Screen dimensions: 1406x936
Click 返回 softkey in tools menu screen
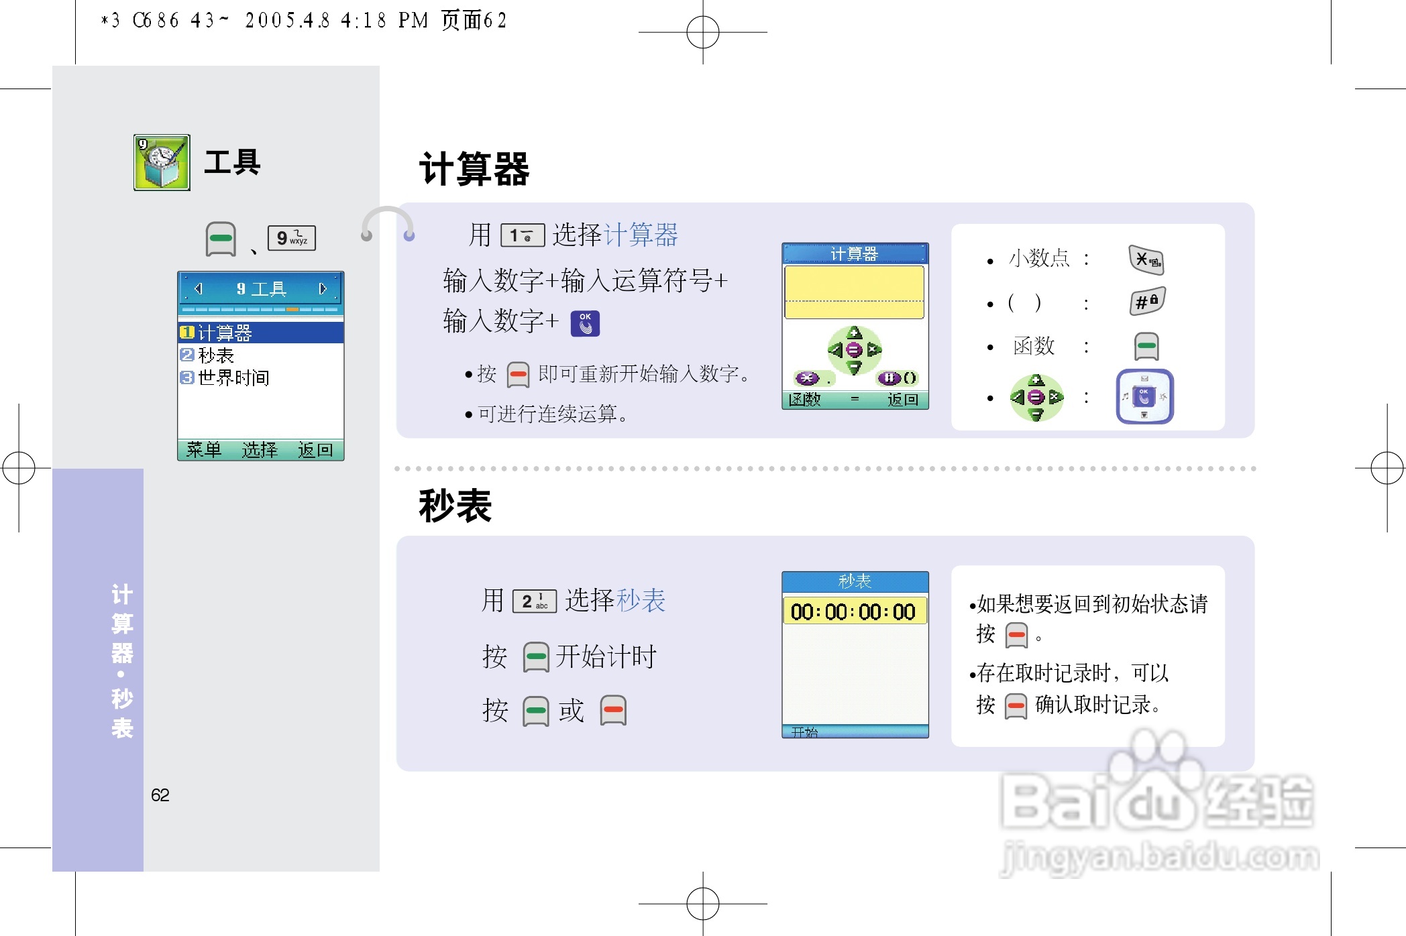pos(315,450)
